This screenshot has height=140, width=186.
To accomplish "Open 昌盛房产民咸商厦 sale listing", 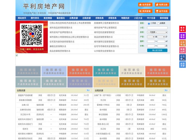I will [x=25, y=95].
